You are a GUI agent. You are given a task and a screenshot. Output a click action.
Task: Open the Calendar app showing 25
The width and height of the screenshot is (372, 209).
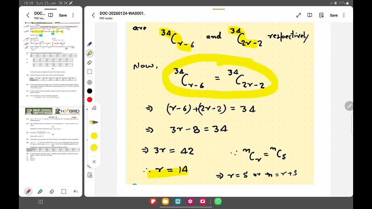(x=178, y=201)
